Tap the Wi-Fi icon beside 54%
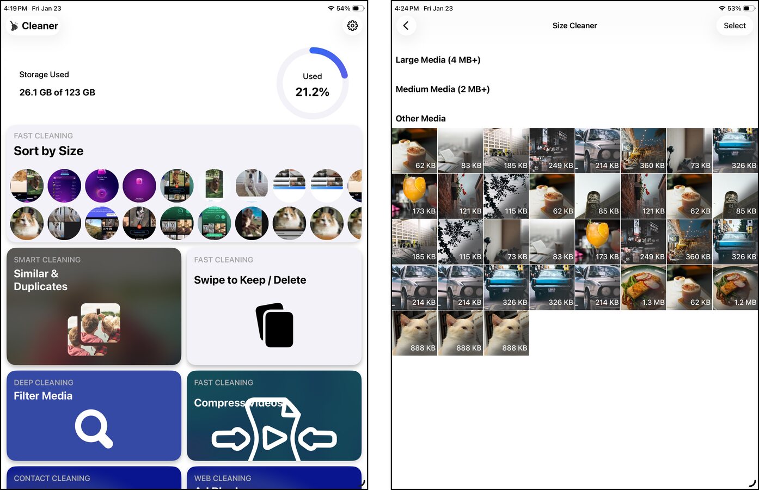 [x=331, y=9]
